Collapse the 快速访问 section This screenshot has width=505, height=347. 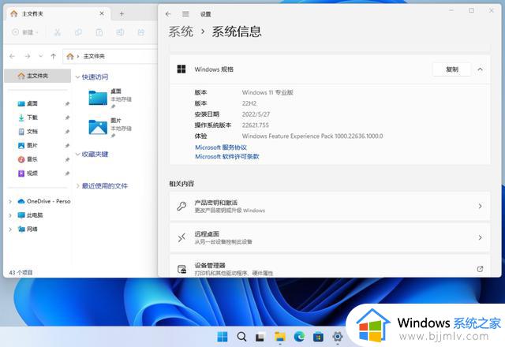click(x=77, y=77)
